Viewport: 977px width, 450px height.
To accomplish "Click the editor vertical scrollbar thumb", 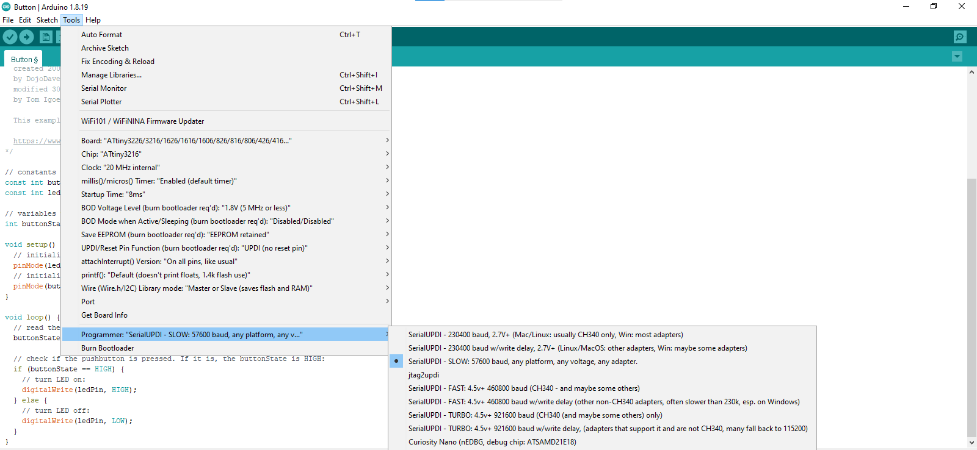I will click(x=972, y=308).
